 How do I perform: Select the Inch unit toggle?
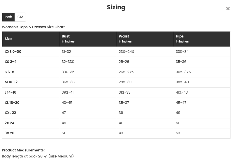8,17
